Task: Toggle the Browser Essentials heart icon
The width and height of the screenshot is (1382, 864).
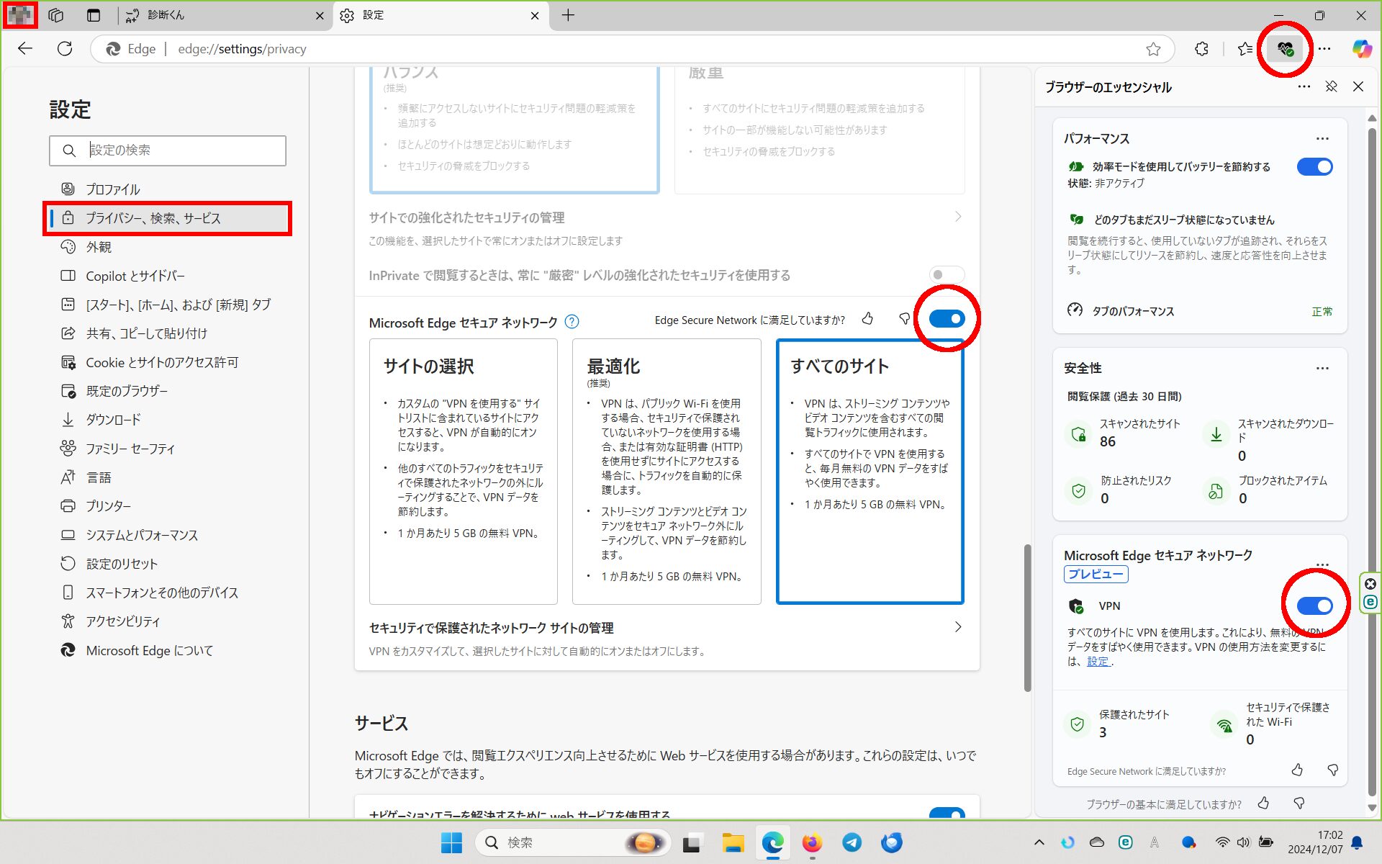Action: click(1285, 49)
